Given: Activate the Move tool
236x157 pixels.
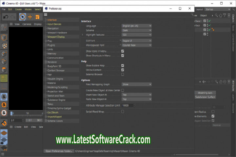Looking at the screenshot, I should pyautogui.click(x=30, y=17).
